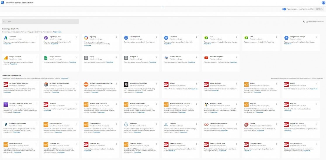
Task: Select the Constant Contact card title
Action: (x=56, y=124)
